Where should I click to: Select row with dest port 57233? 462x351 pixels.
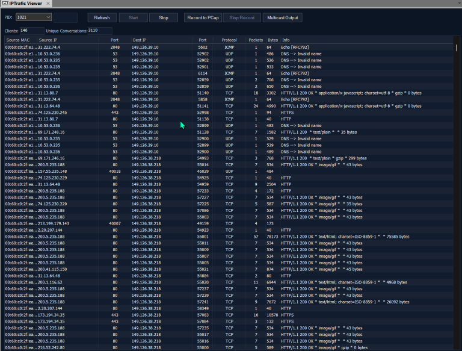pos(229,191)
